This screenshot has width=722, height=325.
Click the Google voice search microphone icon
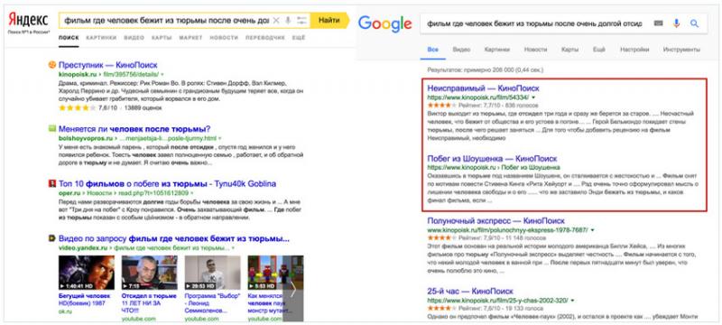676,23
